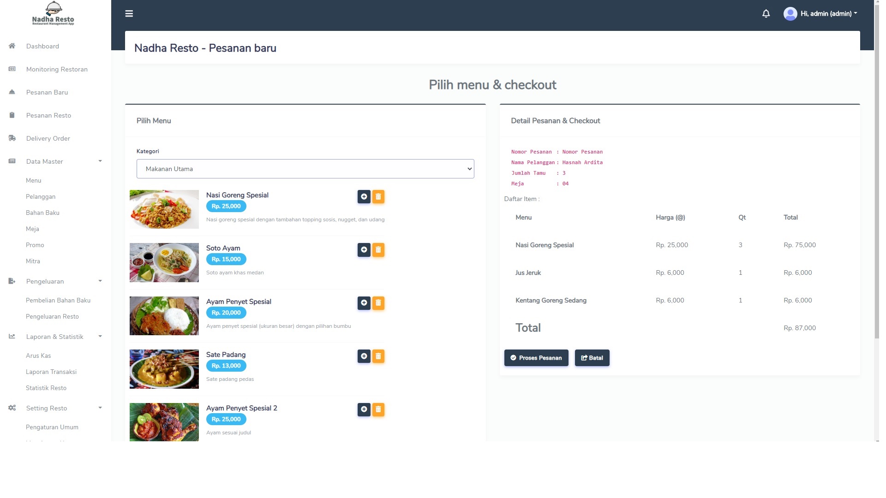Add Ayam Penyet Spesial with plus icon

[364, 303]
